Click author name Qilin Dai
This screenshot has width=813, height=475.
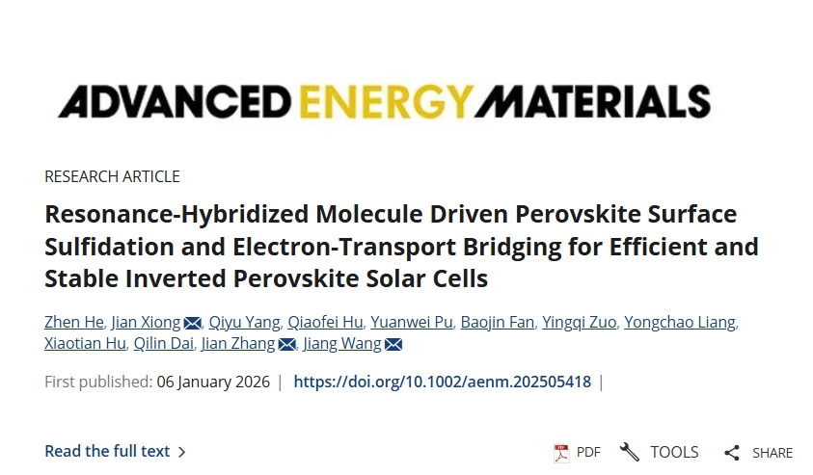click(x=164, y=344)
